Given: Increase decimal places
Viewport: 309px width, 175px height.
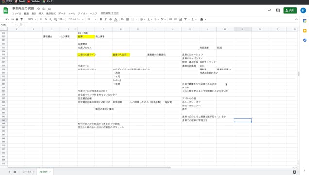Looking at the screenshot, I should 55,19.
